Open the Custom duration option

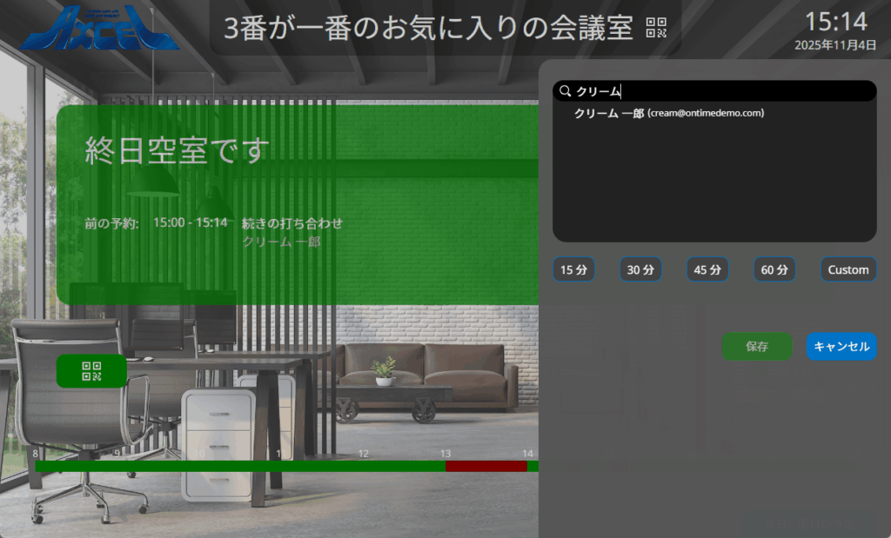[x=847, y=269]
